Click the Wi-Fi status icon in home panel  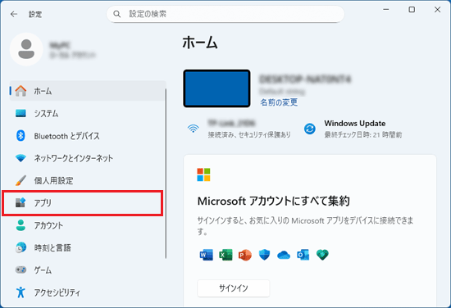click(194, 129)
